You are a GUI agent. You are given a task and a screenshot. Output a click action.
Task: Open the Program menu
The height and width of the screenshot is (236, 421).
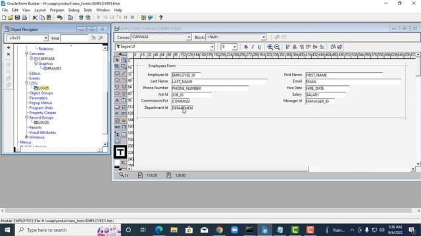[x=57, y=10]
